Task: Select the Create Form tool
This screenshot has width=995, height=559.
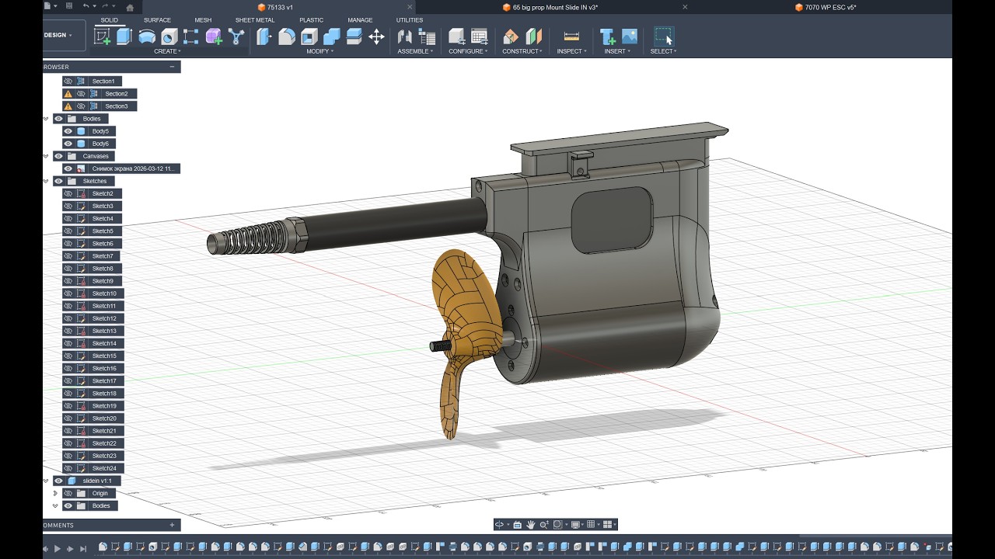Action: (x=214, y=36)
